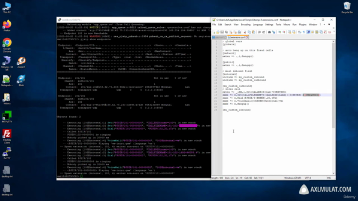Open the Edit menu
This screenshot has width=358, height=201.
(x=220, y=25)
